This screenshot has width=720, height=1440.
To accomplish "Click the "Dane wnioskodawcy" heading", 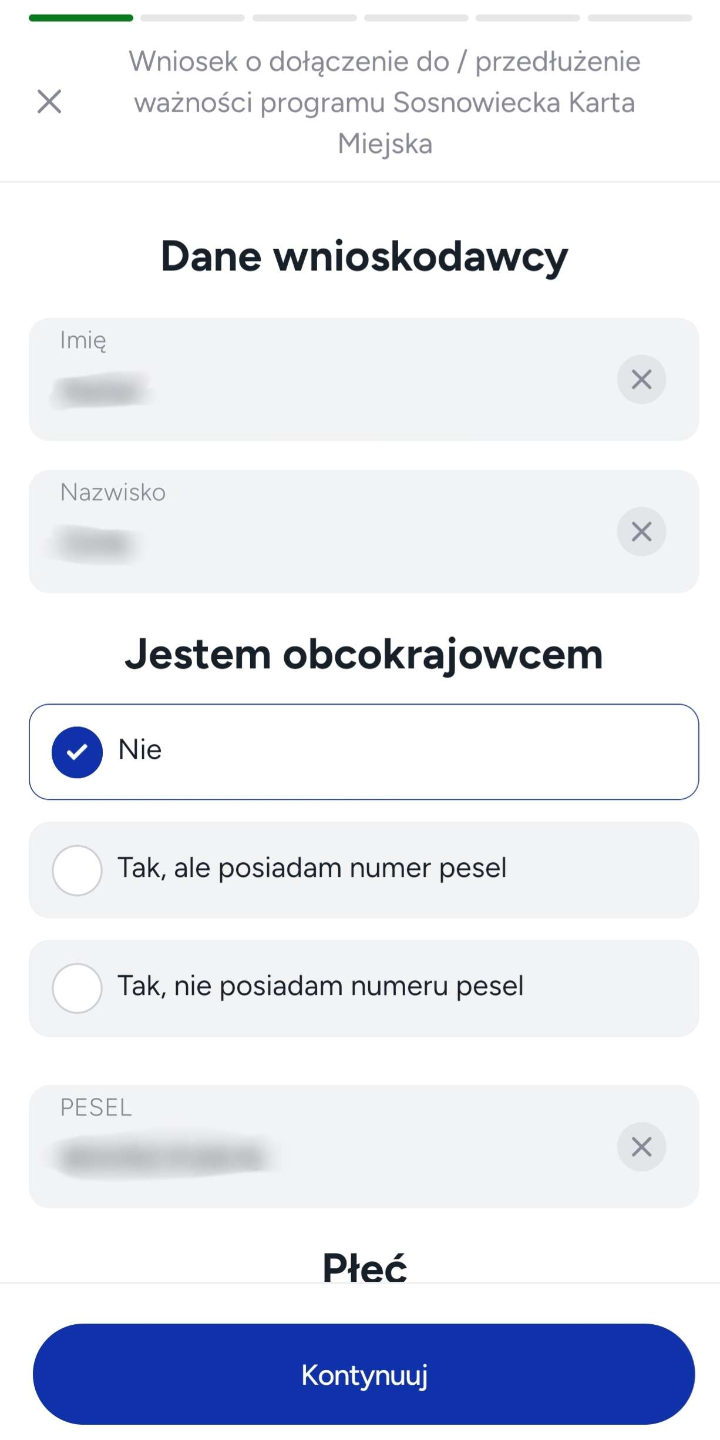I will 364,256.
